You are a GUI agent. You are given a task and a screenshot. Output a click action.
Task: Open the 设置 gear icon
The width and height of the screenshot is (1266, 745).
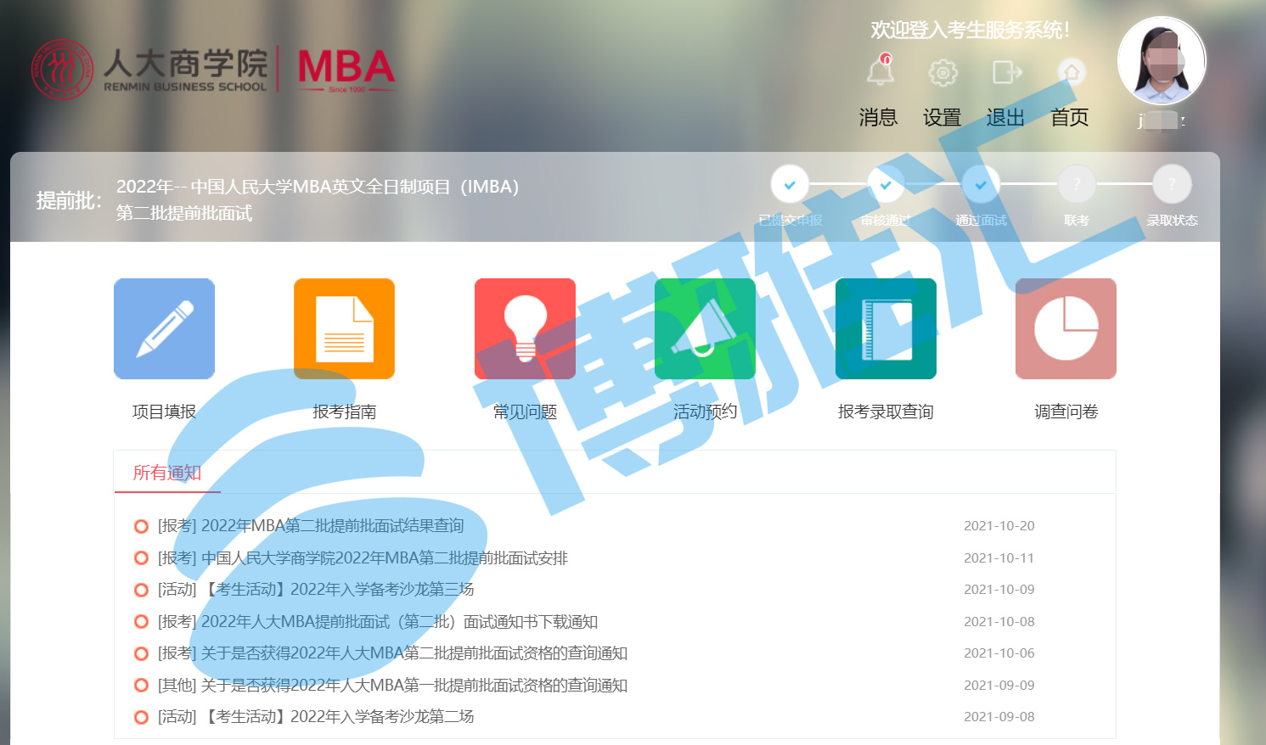942,73
